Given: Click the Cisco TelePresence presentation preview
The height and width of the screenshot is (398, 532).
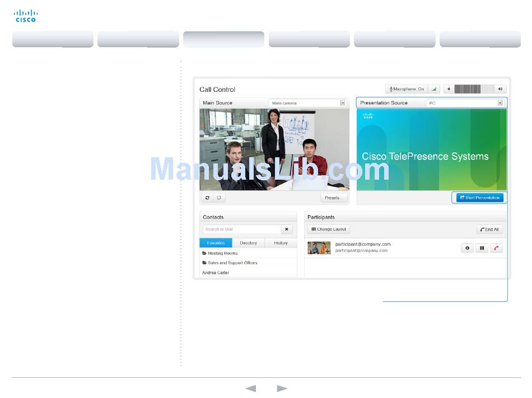Looking at the screenshot, I should 432,149.
